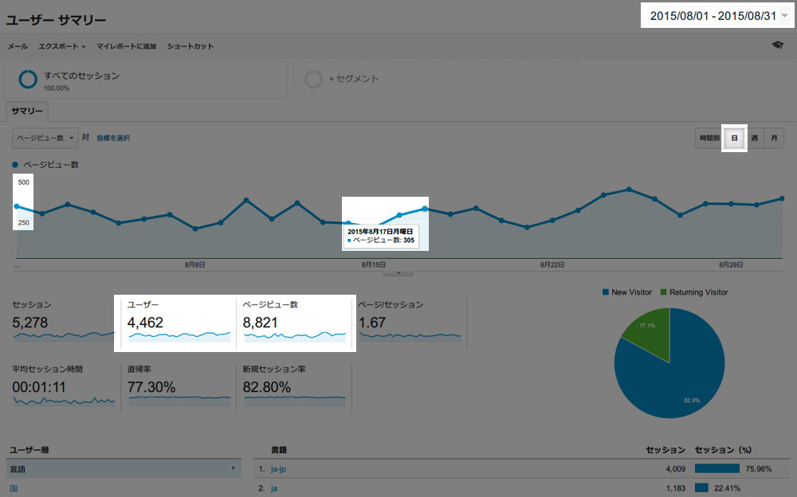The width and height of the screenshot is (797, 497).
Task: Switch chart to 月 view
Action: click(x=774, y=138)
